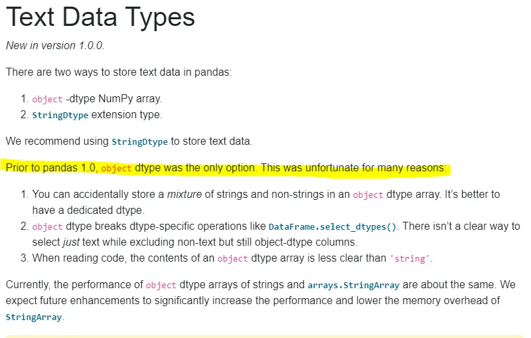
Task: Click the italic word mixture
Action: [x=185, y=195]
